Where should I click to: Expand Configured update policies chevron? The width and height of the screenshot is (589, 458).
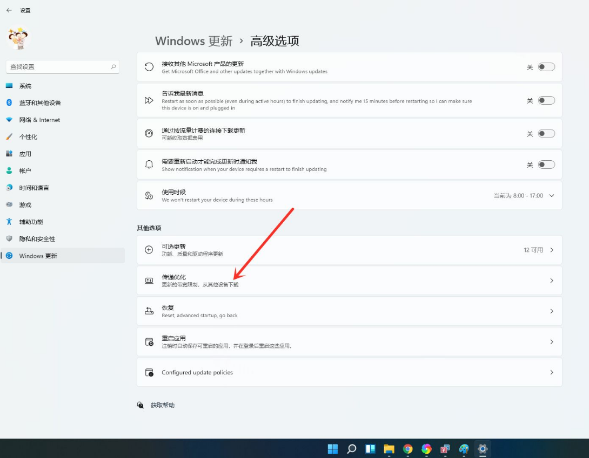point(552,373)
